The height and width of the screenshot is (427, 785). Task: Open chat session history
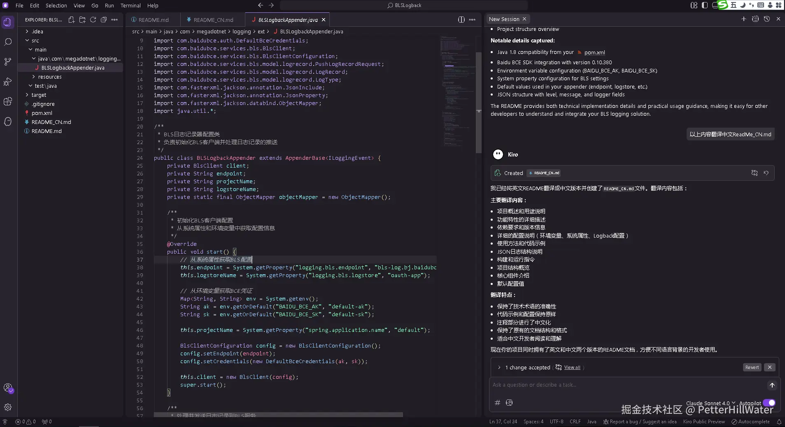(767, 19)
